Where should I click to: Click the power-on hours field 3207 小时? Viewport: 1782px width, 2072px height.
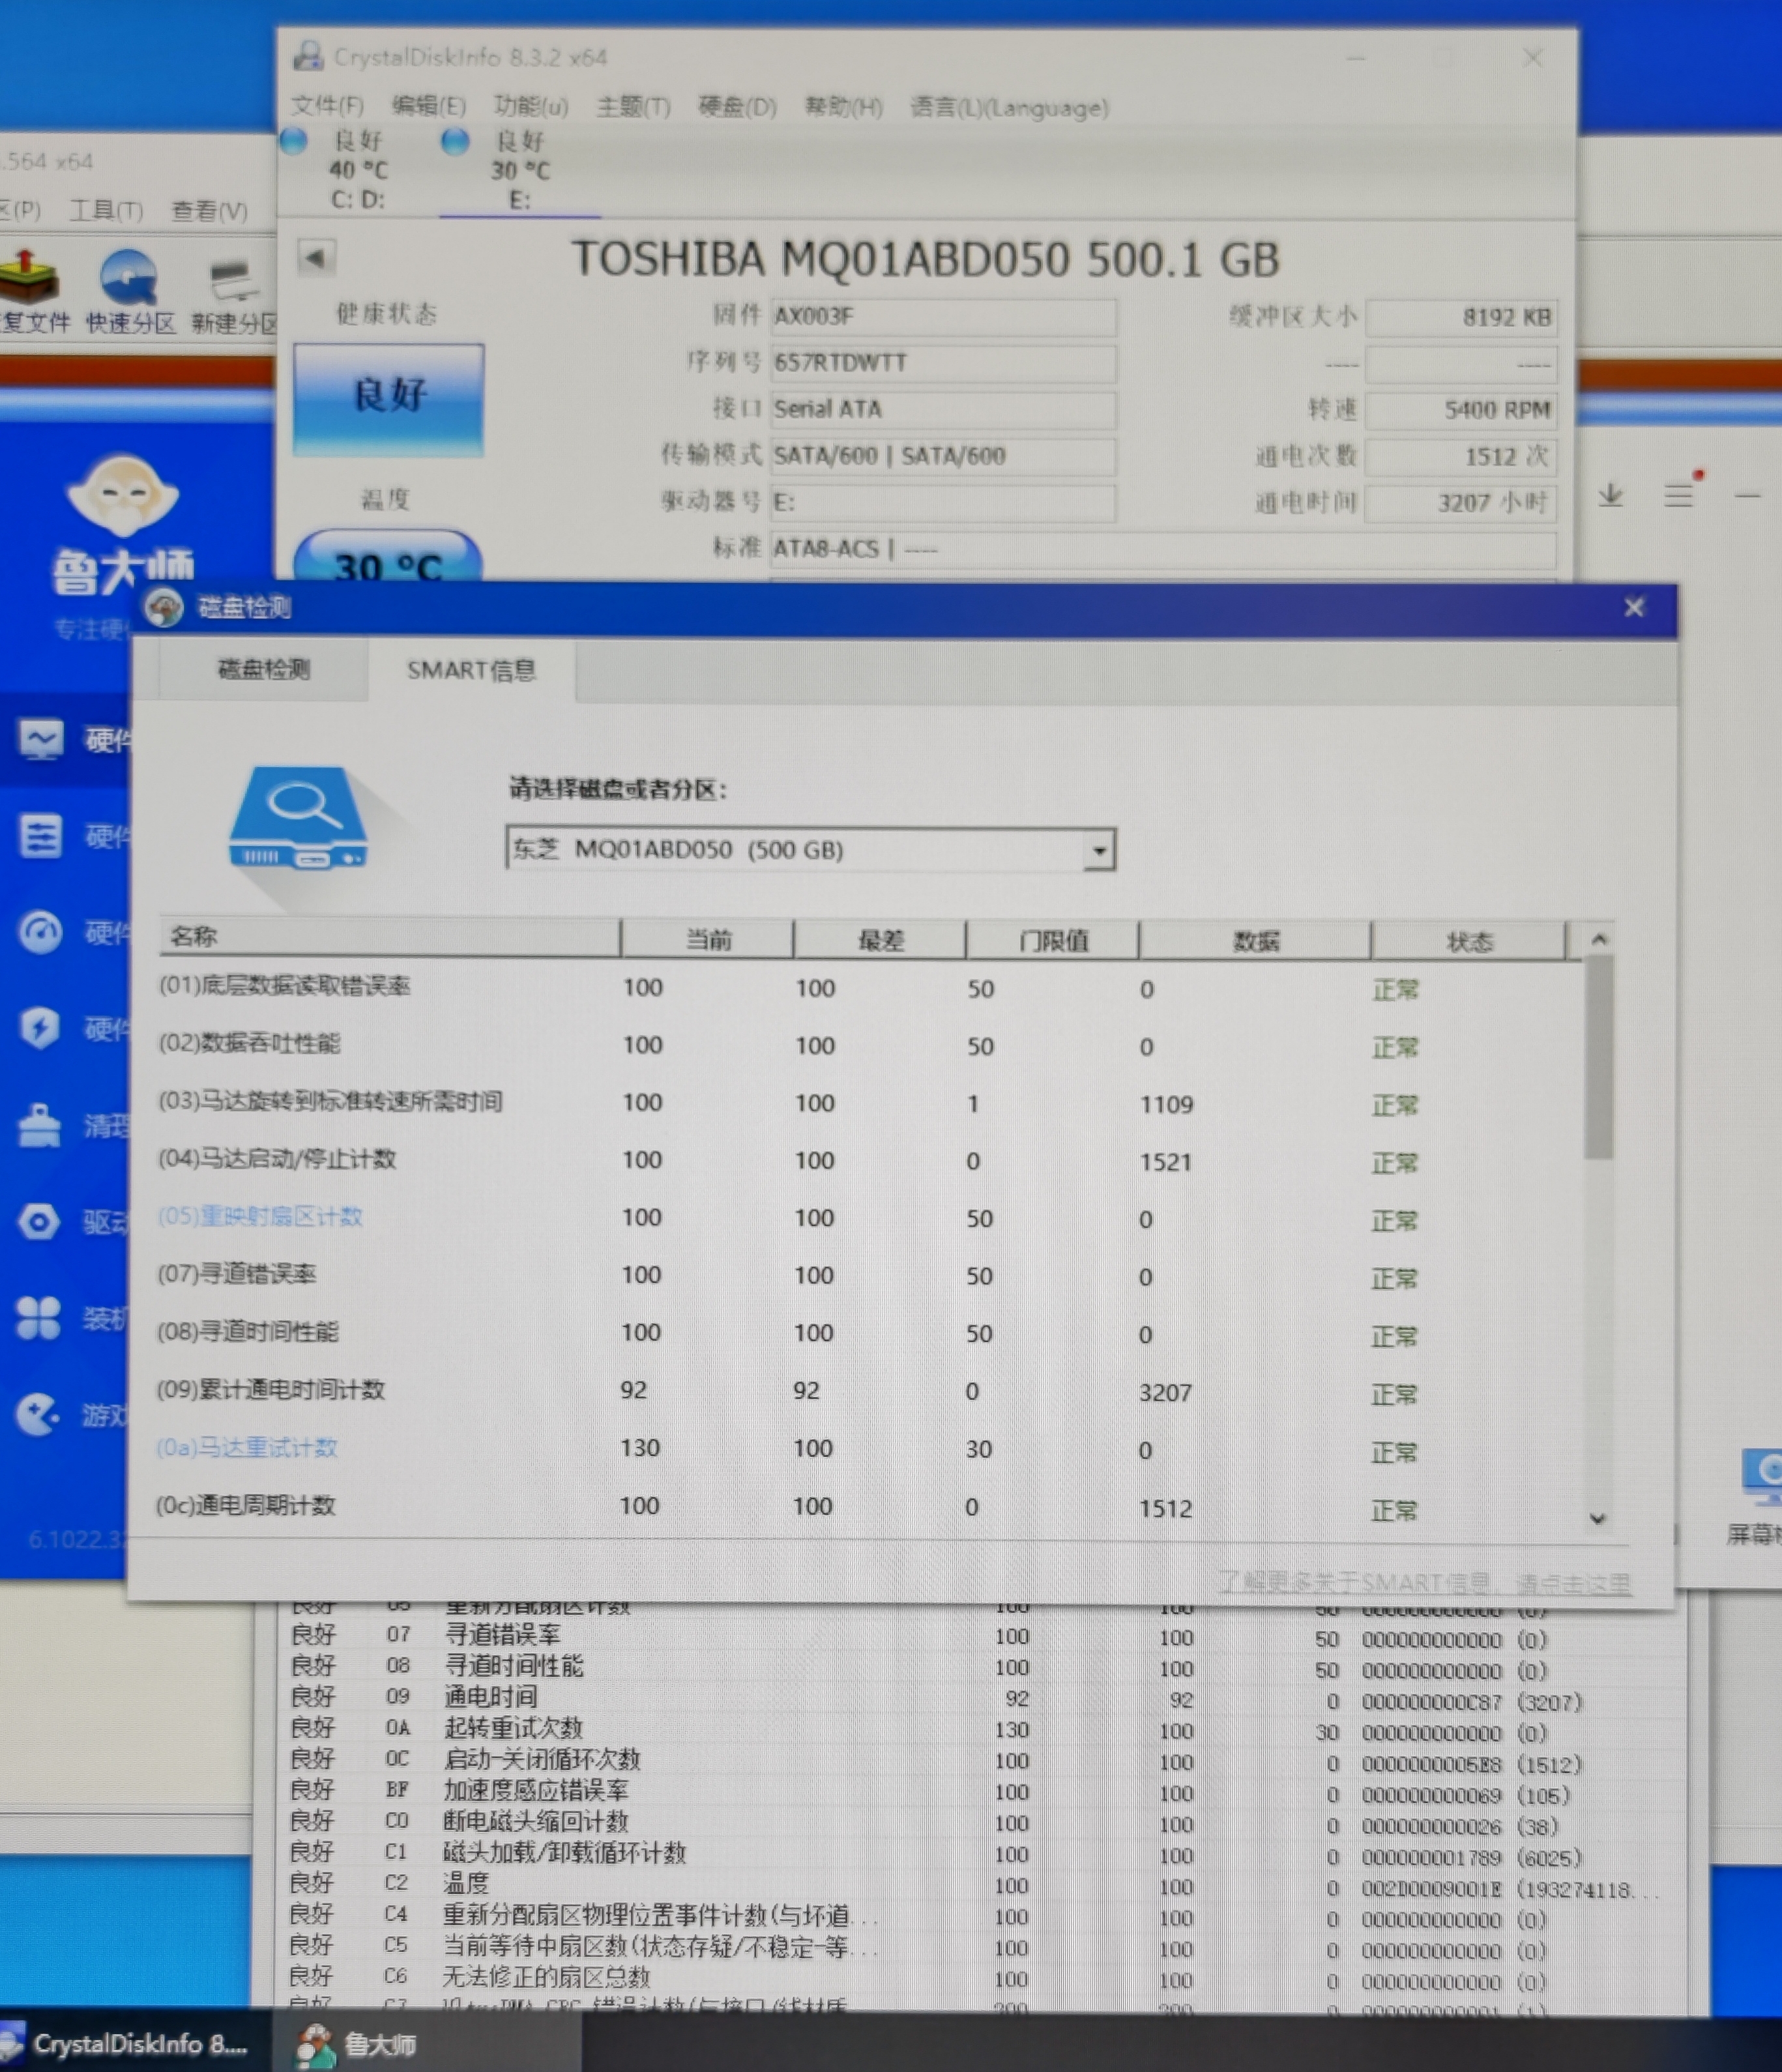point(1461,503)
